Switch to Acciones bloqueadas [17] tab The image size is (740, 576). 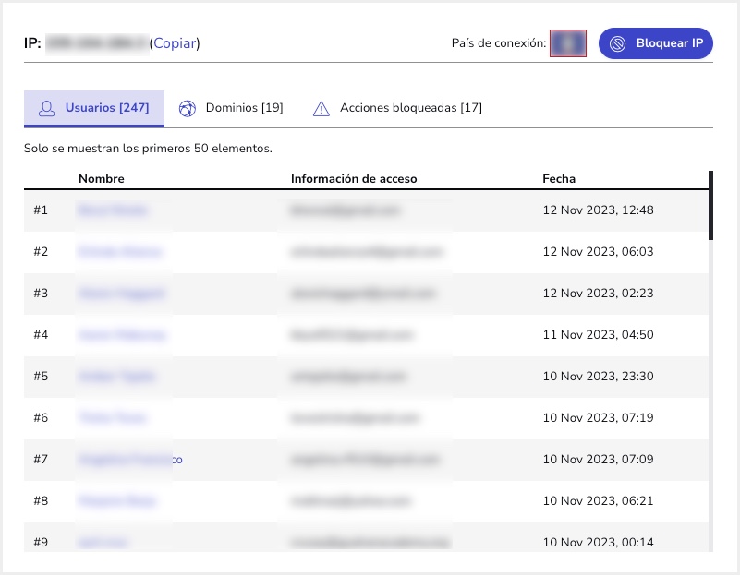[410, 108]
